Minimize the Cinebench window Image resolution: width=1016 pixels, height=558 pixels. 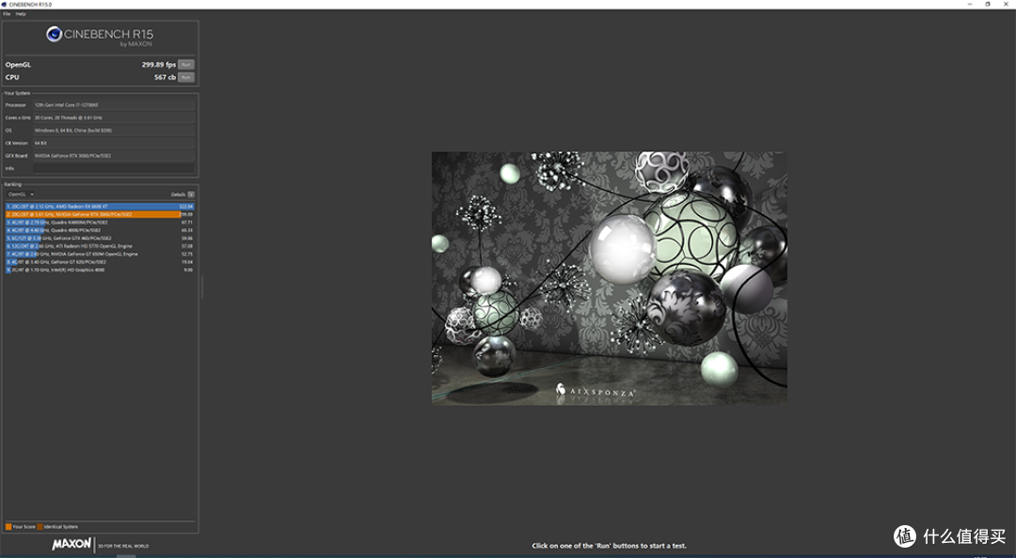970,4
